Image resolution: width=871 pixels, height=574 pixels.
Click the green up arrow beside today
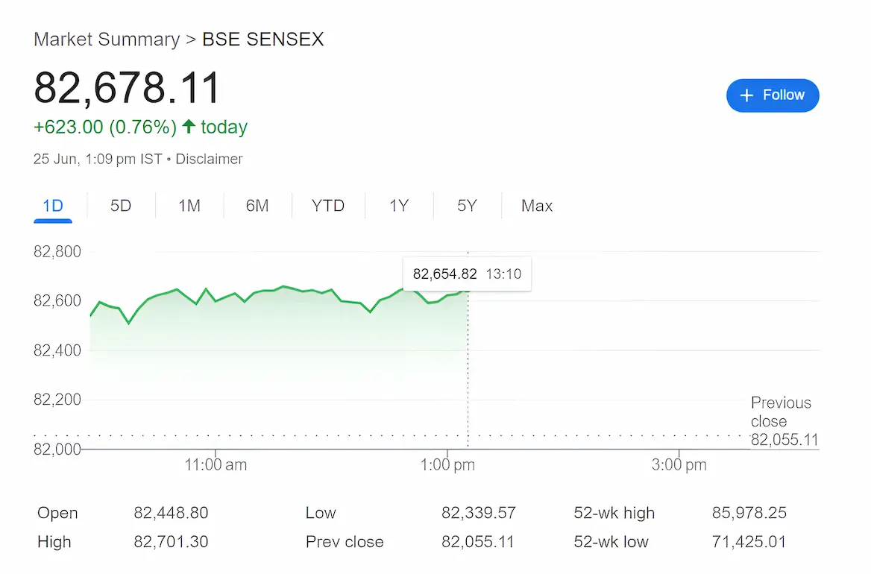(189, 127)
